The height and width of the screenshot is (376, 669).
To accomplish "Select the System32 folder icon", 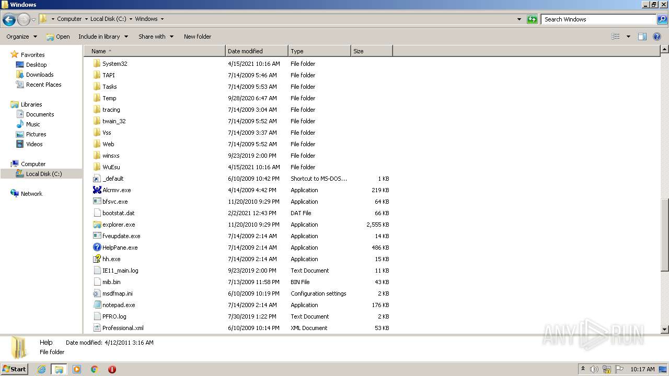I will [97, 64].
